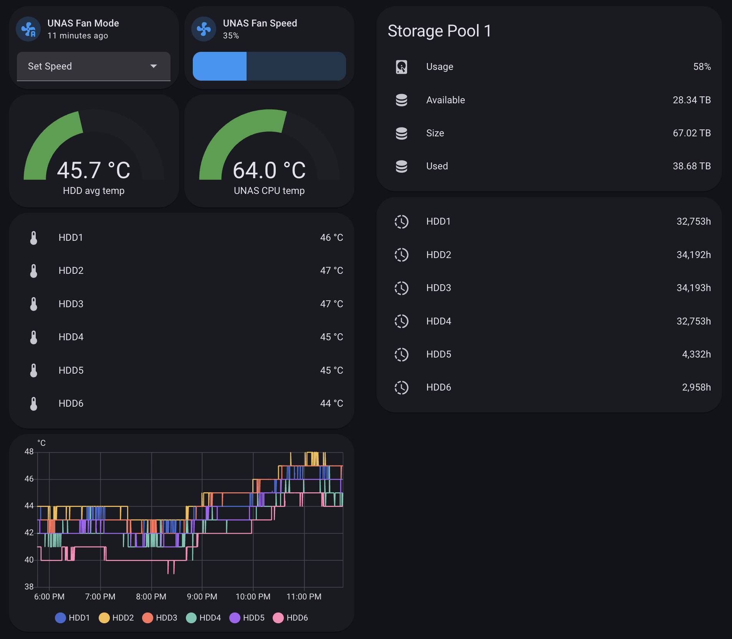Click the HDD5 power-on hours clock icon
This screenshot has height=639, width=732.
[401, 354]
